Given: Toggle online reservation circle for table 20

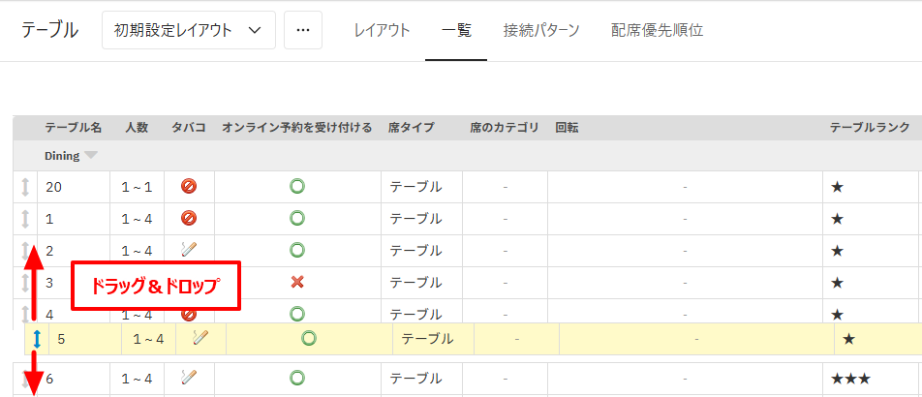Looking at the screenshot, I should [x=297, y=187].
